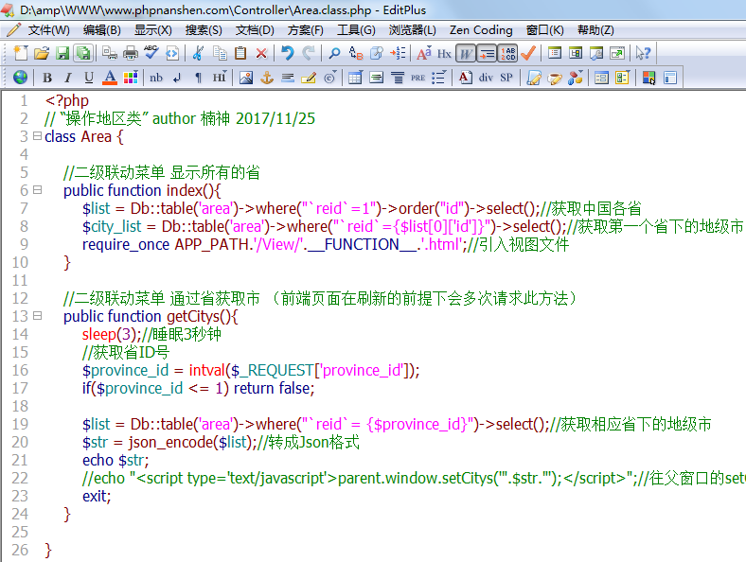746x562 pixels.
Task: Apply italic HTML tag
Action: [68, 77]
